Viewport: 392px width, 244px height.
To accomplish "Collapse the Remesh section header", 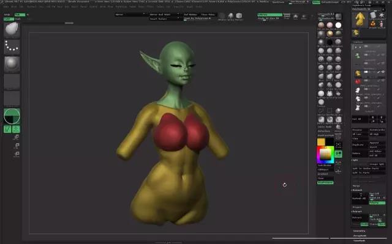I will [x=357, y=190].
